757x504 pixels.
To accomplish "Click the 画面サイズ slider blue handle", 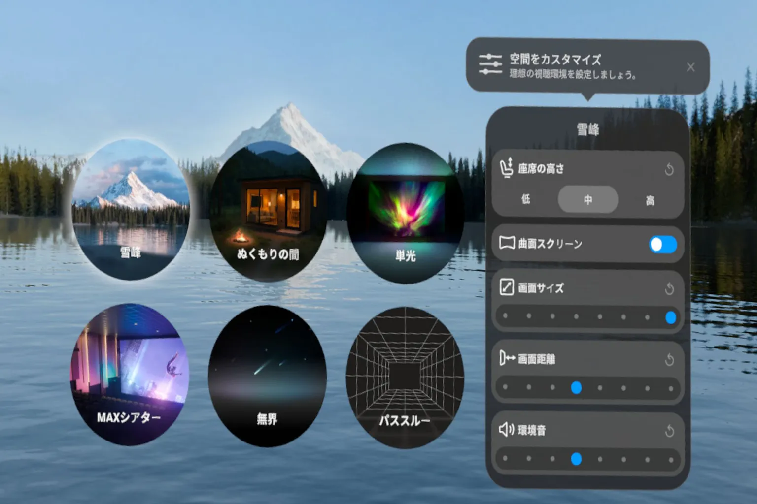I will click(671, 317).
